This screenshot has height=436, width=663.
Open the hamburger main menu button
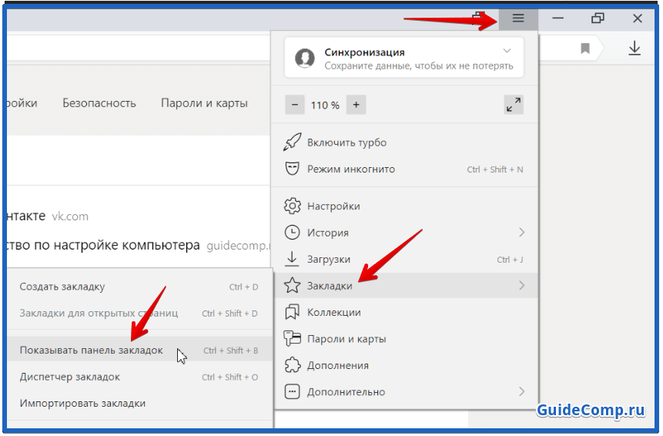click(x=518, y=18)
